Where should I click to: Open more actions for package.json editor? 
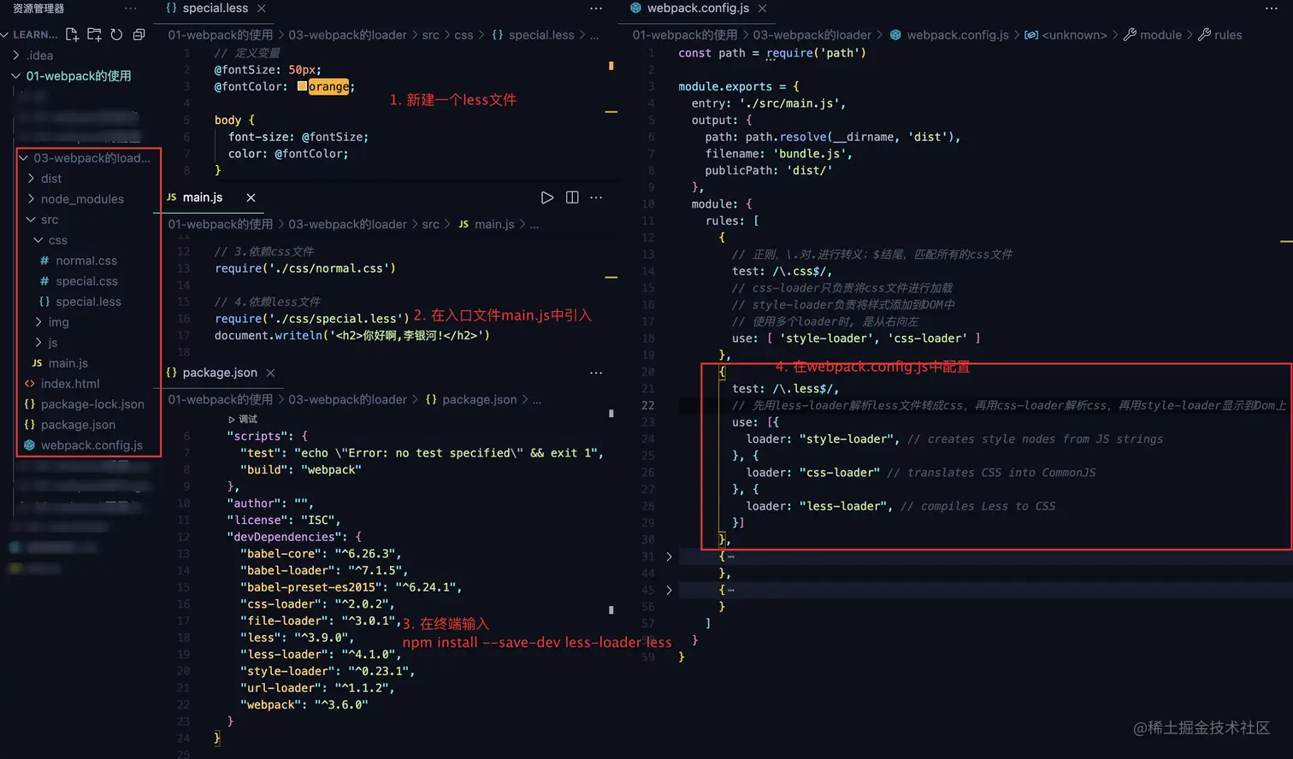(596, 374)
